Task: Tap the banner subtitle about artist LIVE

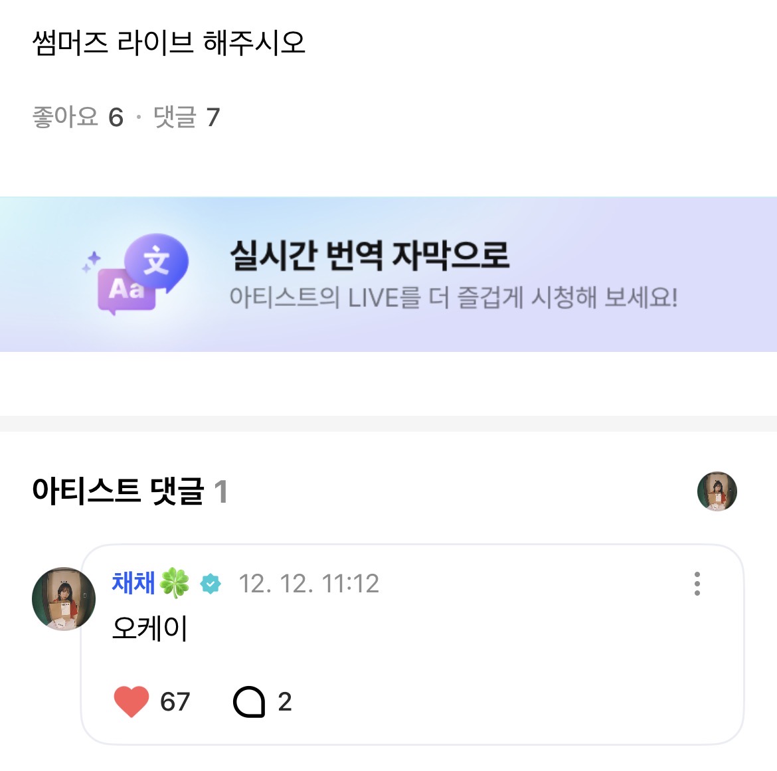Action: pyautogui.click(x=453, y=298)
